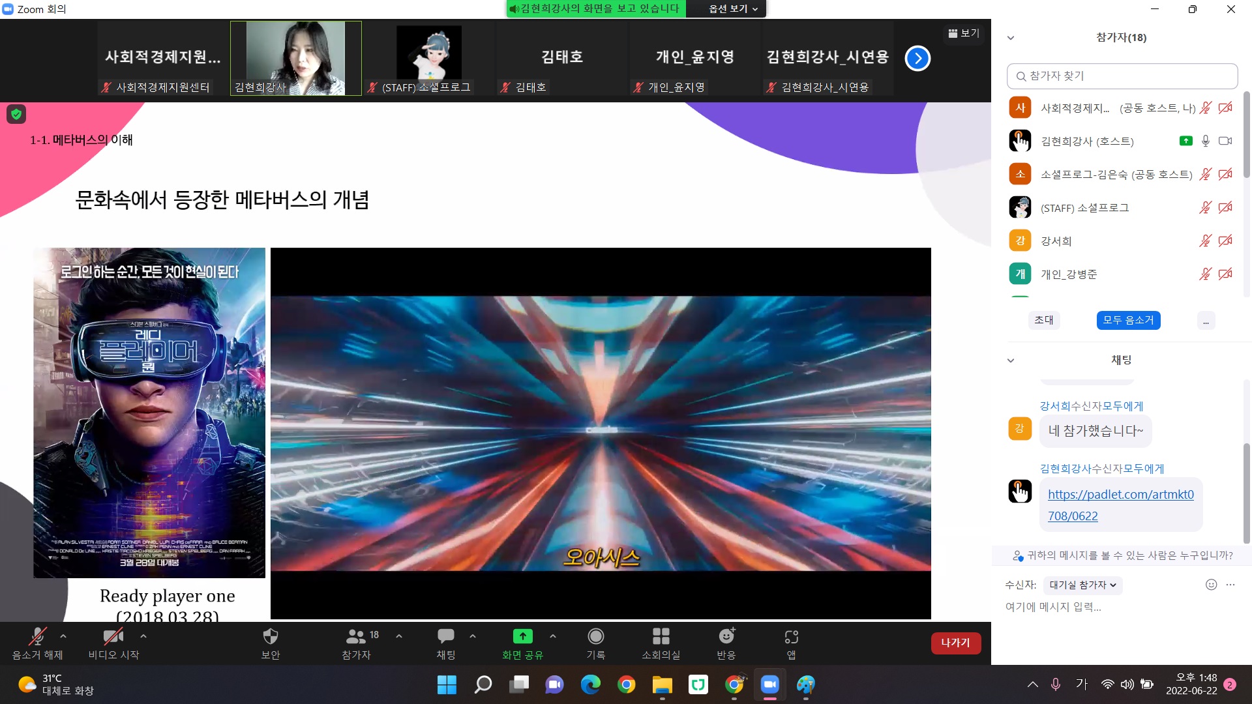Open the ... more button beside 모두 음소거
This screenshot has height=704, width=1252.
[x=1206, y=321]
